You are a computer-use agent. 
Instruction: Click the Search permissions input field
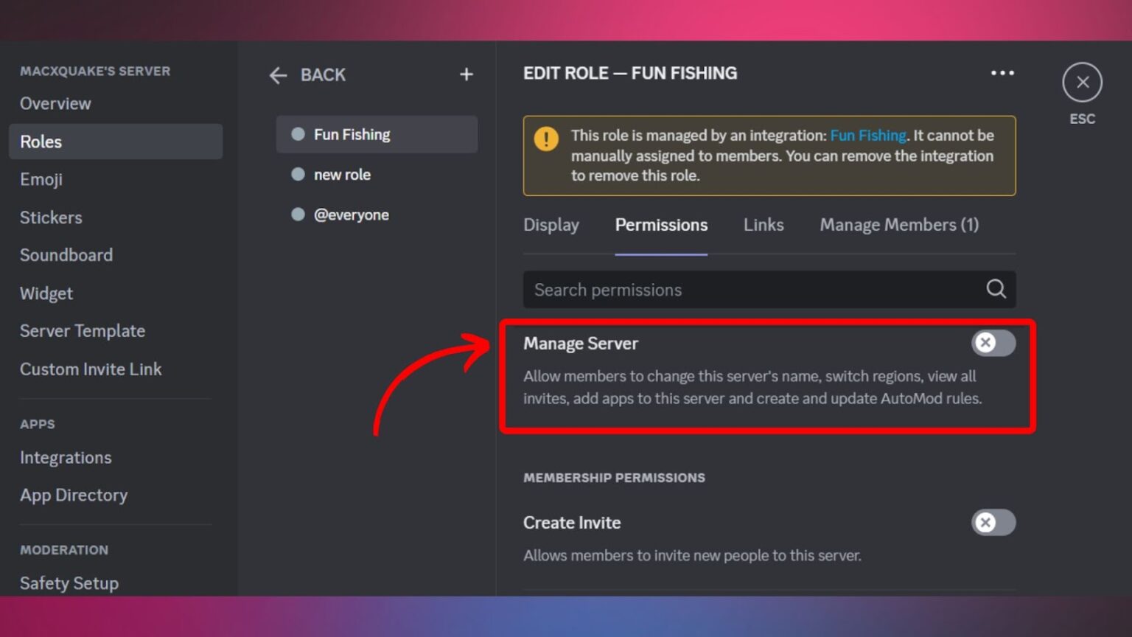tap(737, 289)
